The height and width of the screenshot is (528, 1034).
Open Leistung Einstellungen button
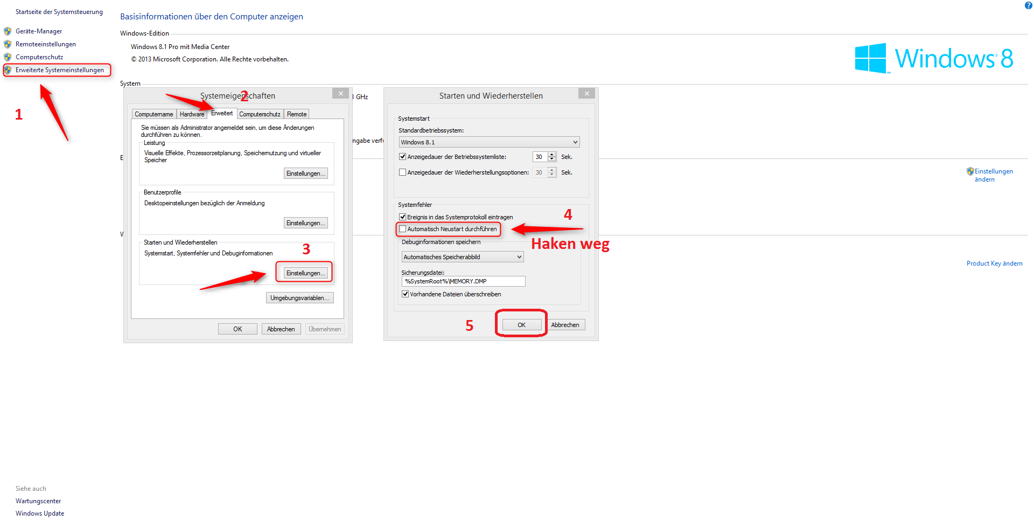[306, 173]
